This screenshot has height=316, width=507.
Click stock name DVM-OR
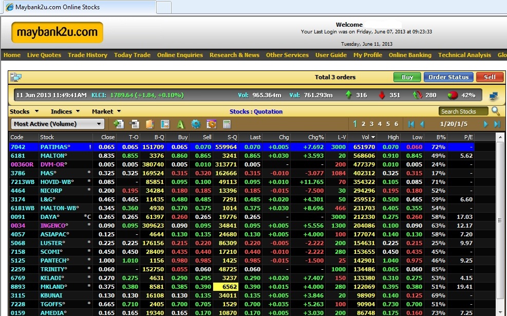(53, 164)
